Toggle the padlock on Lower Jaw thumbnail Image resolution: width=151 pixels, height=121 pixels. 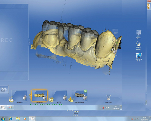[24, 97]
